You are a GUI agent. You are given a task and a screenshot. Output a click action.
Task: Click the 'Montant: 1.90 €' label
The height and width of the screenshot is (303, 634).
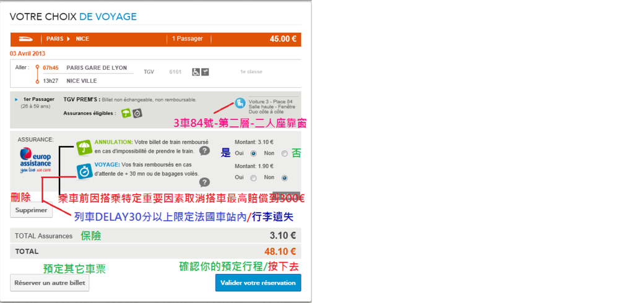pos(254,166)
